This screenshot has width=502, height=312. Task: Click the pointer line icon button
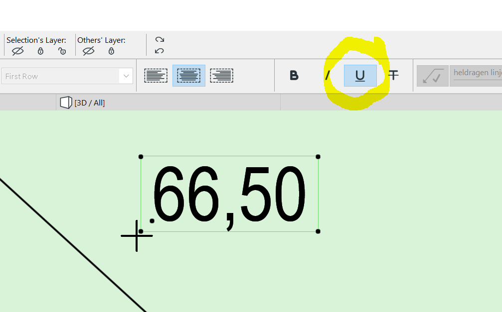[432, 76]
